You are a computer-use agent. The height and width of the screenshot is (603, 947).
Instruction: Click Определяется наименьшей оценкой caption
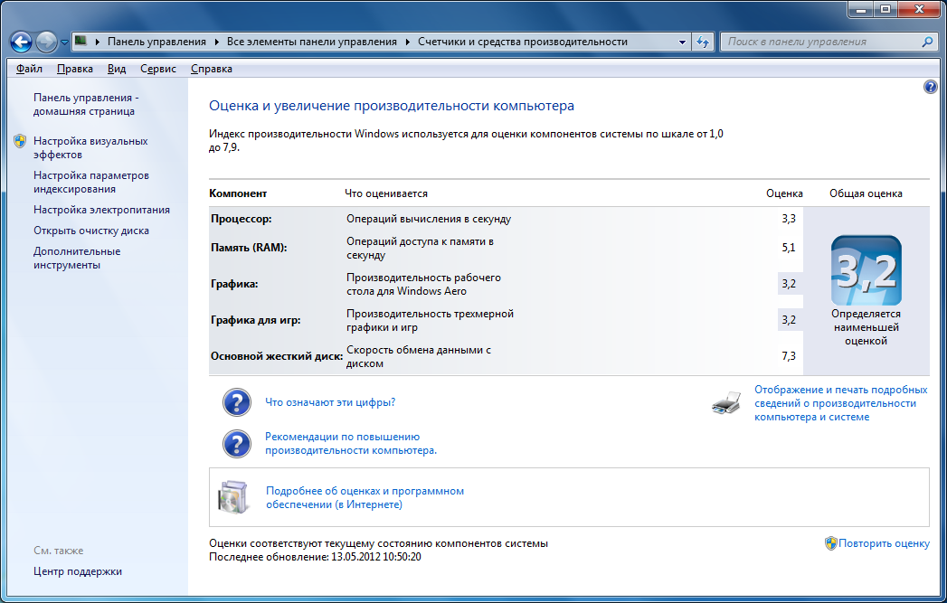coord(866,327)
